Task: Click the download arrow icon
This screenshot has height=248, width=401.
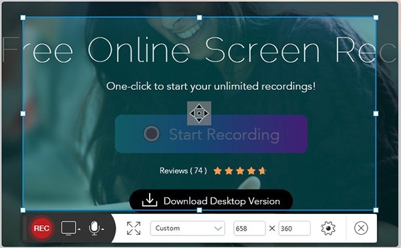Action: [150, 200]
